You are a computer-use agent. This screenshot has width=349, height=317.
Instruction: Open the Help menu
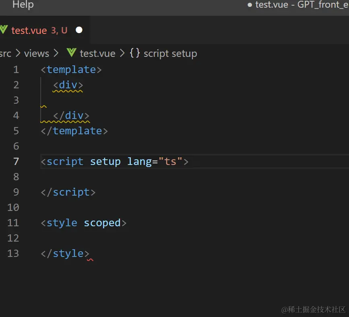(x=23, y=5)
